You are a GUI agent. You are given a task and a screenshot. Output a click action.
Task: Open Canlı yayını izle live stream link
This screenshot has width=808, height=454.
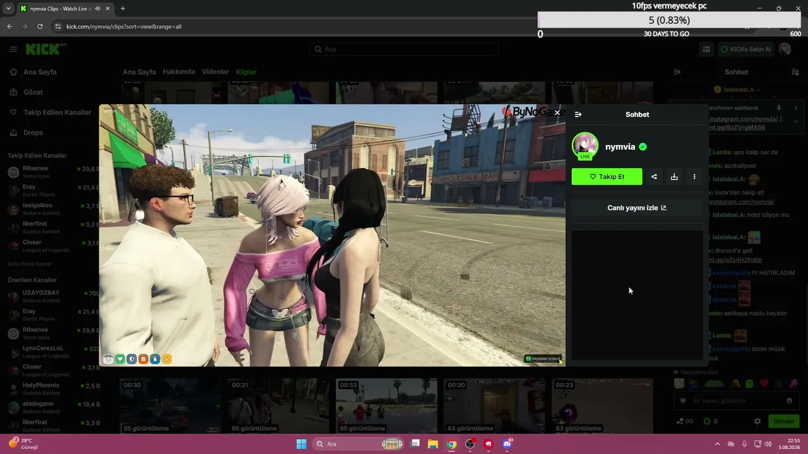[637, 207]
